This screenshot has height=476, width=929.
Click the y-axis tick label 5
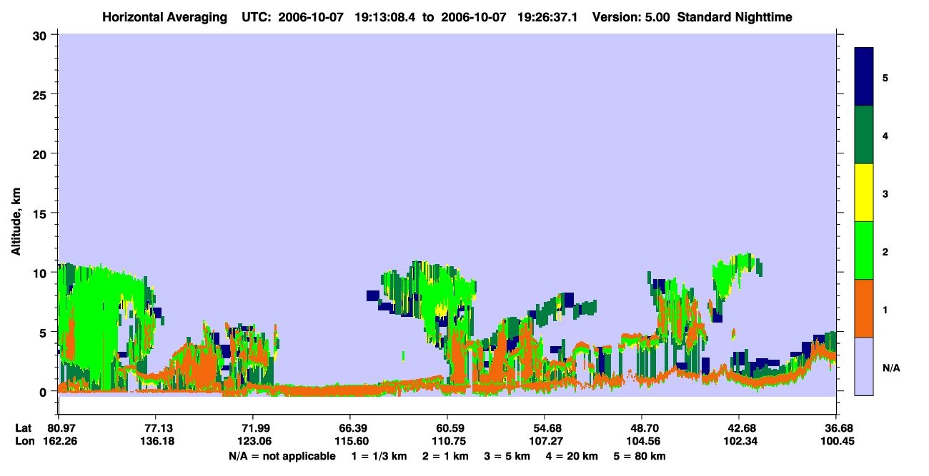(x=44, y=332)
